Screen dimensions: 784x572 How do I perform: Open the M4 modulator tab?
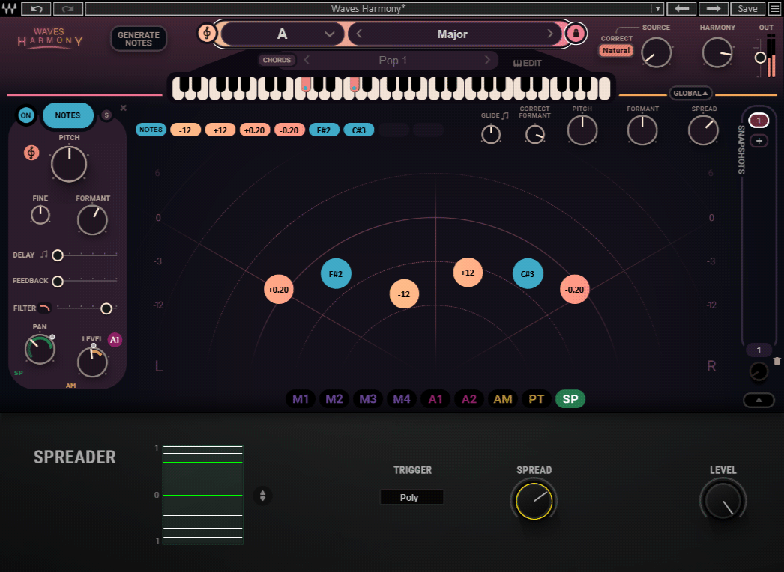tap(402, 398)
